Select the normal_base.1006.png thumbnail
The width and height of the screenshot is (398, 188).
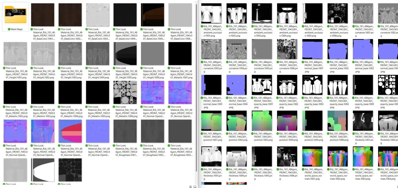237,85
